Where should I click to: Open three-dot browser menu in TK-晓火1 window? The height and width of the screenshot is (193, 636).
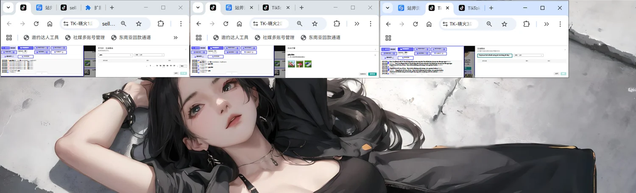(181, 24)
